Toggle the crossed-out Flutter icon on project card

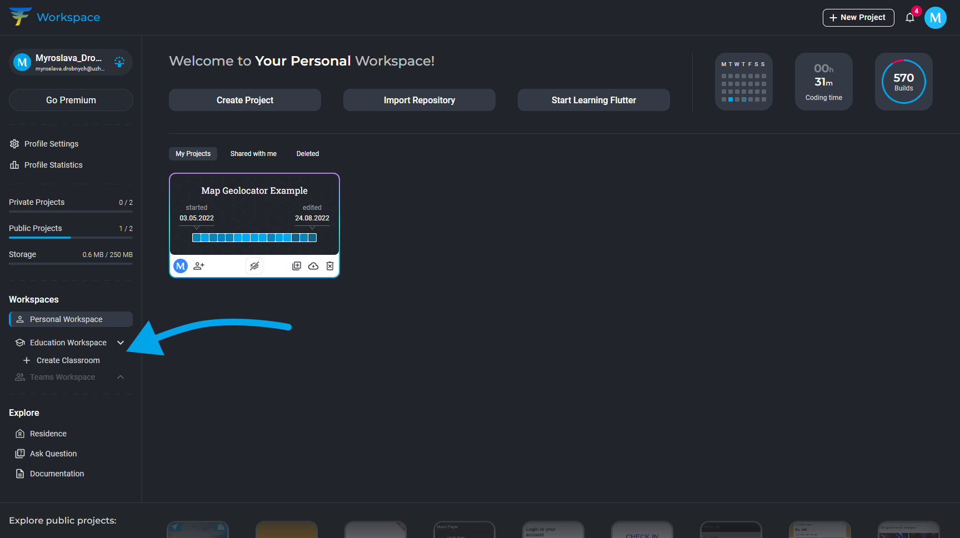click(254, 266)
